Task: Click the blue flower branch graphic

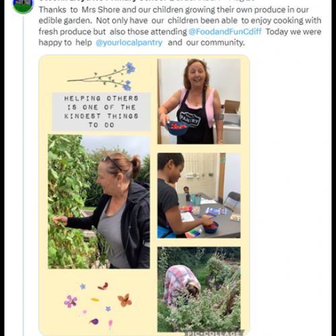Action: coord(101,77)
